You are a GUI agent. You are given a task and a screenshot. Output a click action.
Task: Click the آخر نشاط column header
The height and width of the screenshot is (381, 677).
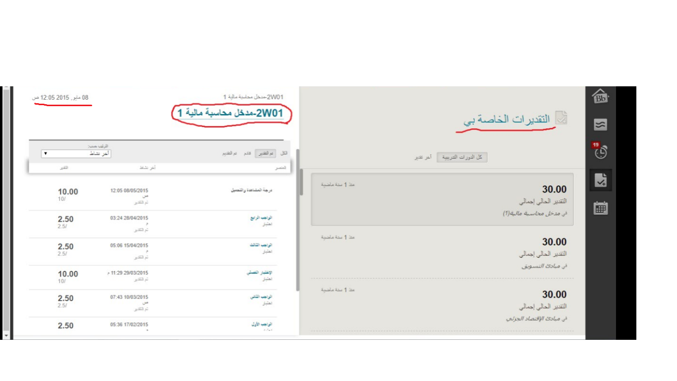[147, 168]
